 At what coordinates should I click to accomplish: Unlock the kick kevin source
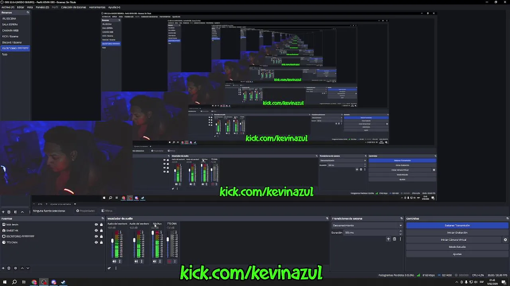(x=101, y=224)
